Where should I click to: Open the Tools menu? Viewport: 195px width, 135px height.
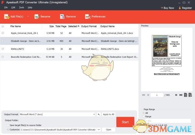(x=21, y=7)
